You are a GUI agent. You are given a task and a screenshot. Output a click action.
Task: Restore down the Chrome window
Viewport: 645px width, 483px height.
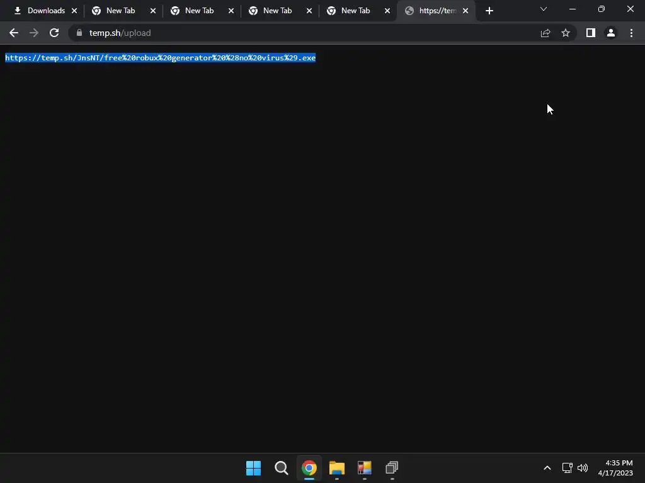[602, 9]
